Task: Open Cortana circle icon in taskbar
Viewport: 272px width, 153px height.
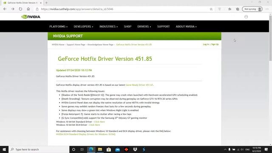Action: (74, 149)
